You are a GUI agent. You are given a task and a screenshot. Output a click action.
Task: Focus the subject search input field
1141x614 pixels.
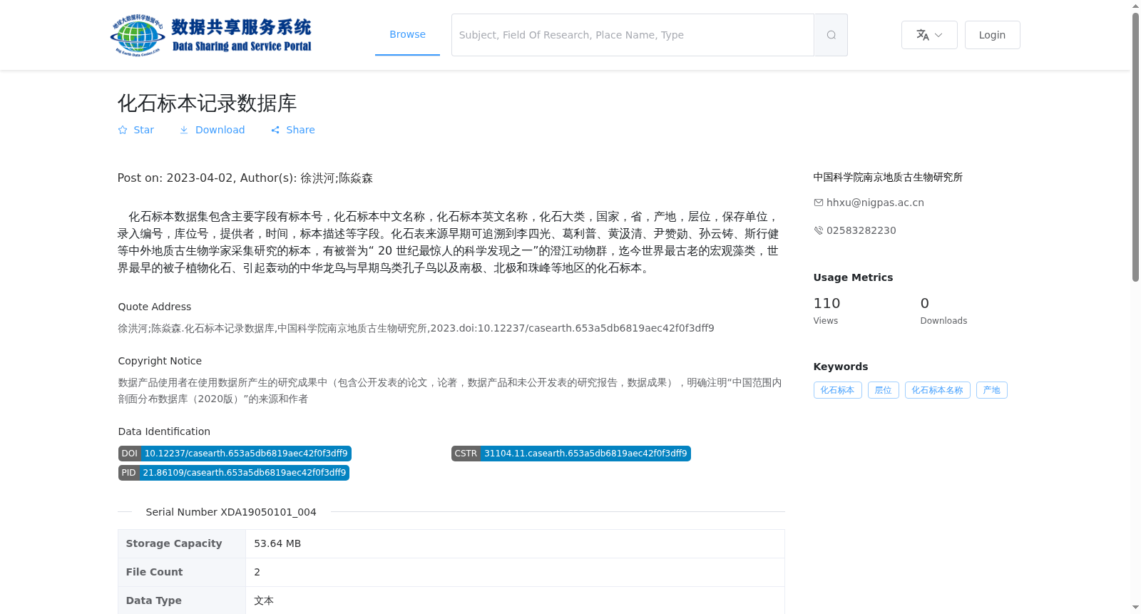point(633,35)
